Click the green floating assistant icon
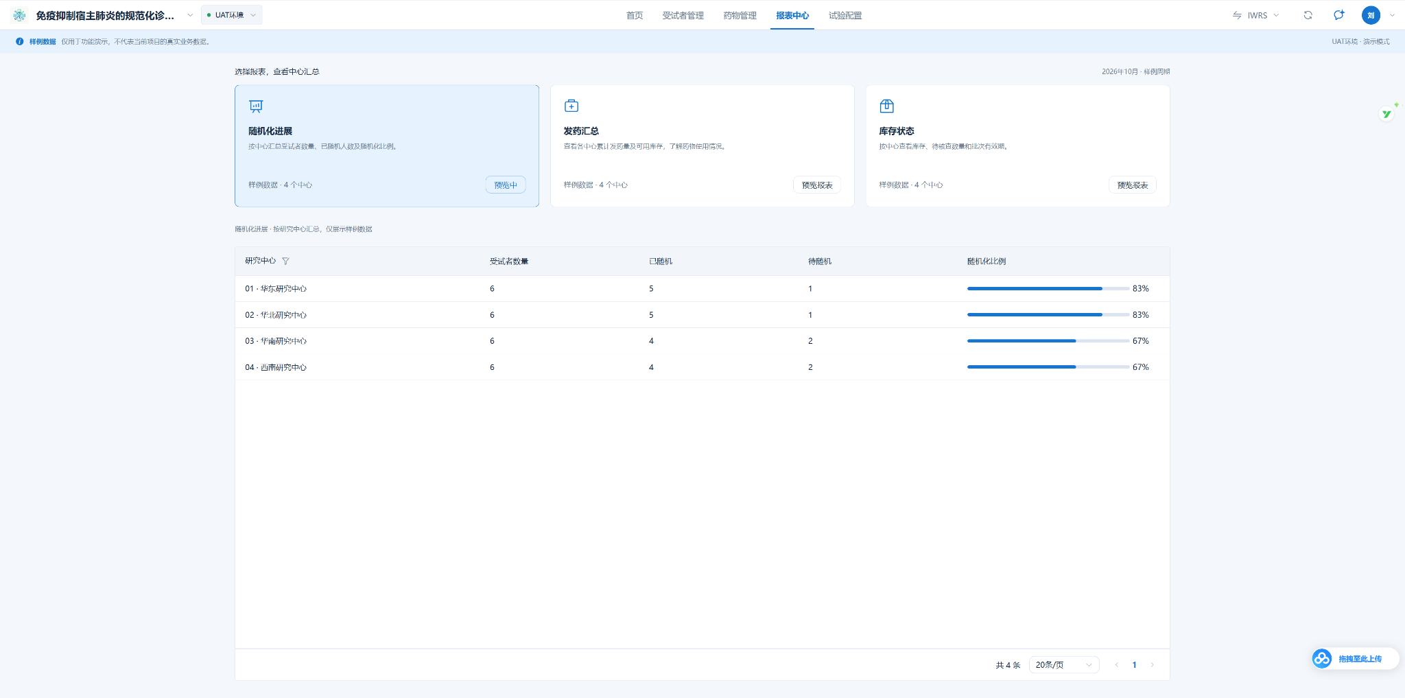 pos(1387,113)
